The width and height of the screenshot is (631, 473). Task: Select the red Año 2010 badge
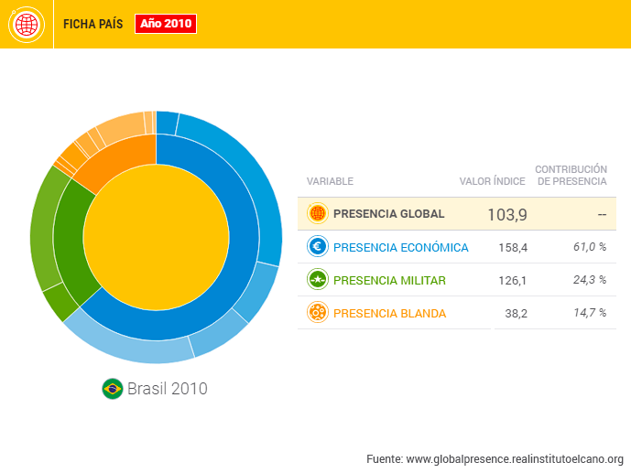pyautogui.click(x=166, y=24)
